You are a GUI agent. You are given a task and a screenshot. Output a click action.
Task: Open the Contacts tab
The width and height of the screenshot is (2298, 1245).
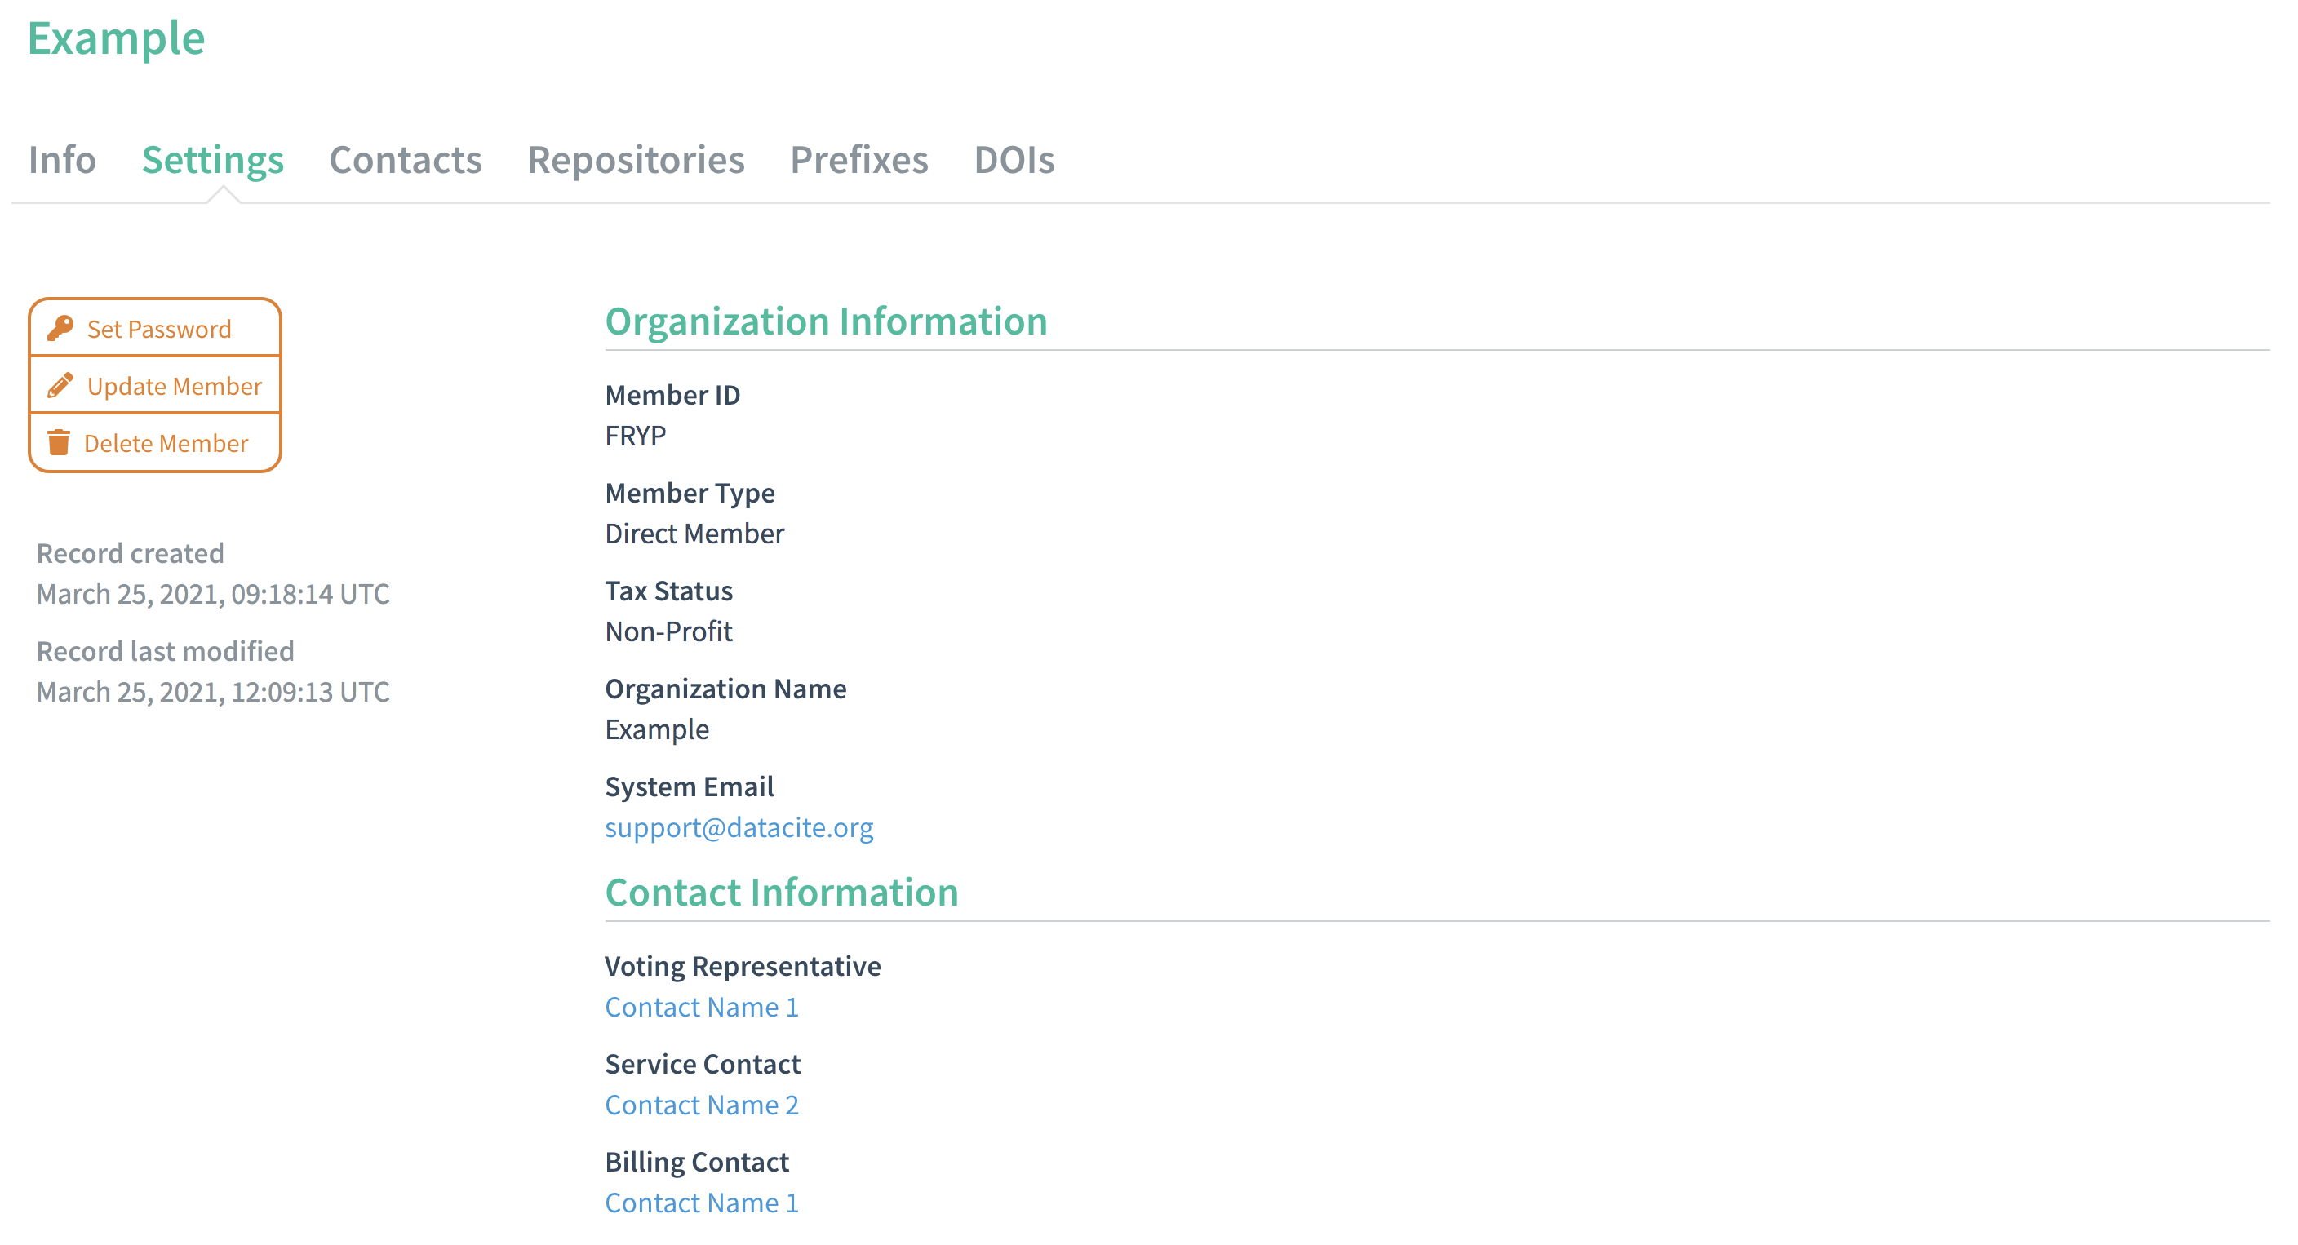[x=405, y=160]
